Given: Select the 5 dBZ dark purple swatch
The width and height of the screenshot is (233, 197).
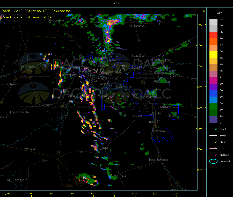Looking at the screenshot, I should point(213,119).
